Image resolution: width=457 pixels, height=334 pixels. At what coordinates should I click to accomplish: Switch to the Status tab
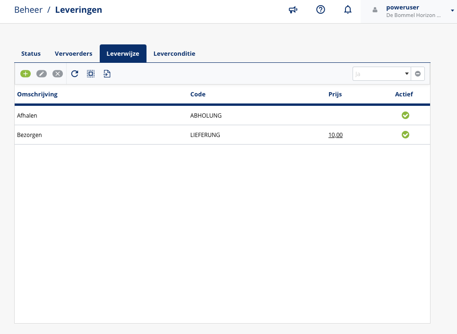click(x=31, y=54)
